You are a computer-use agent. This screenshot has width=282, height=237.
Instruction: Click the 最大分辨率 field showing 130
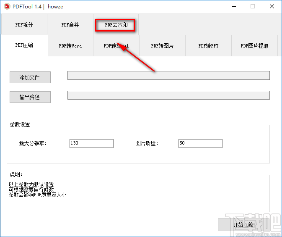tap(91, 143)
